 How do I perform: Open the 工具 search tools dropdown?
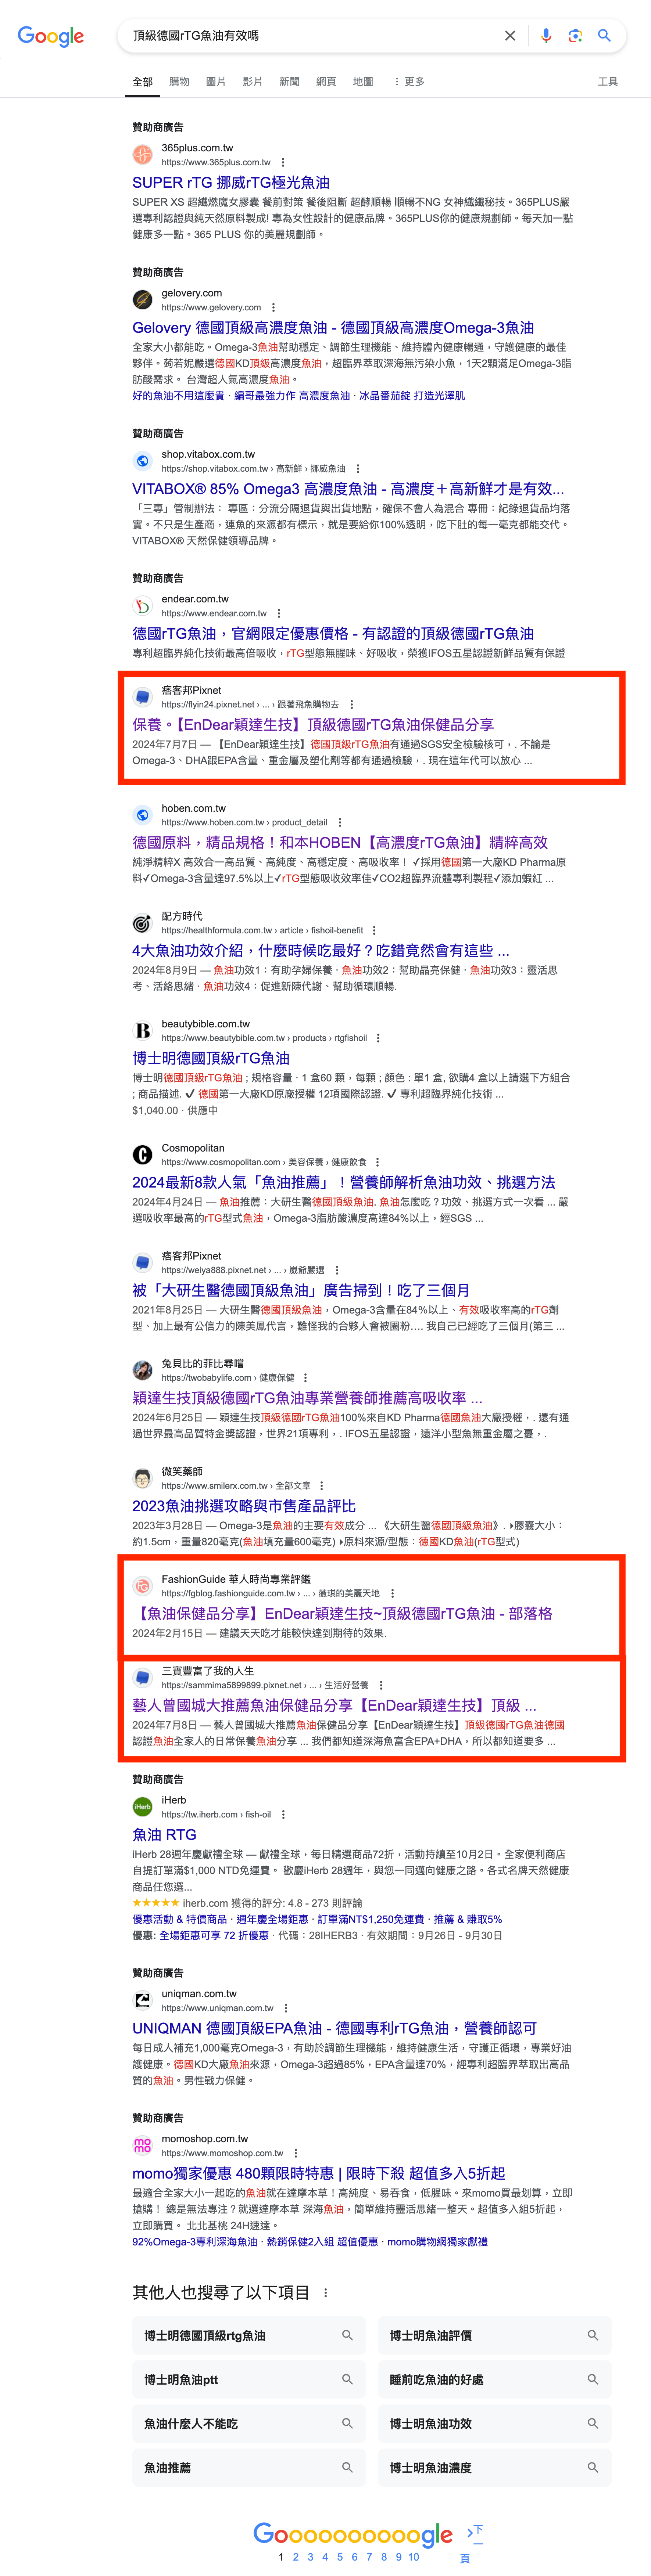(x=607, y=82)
